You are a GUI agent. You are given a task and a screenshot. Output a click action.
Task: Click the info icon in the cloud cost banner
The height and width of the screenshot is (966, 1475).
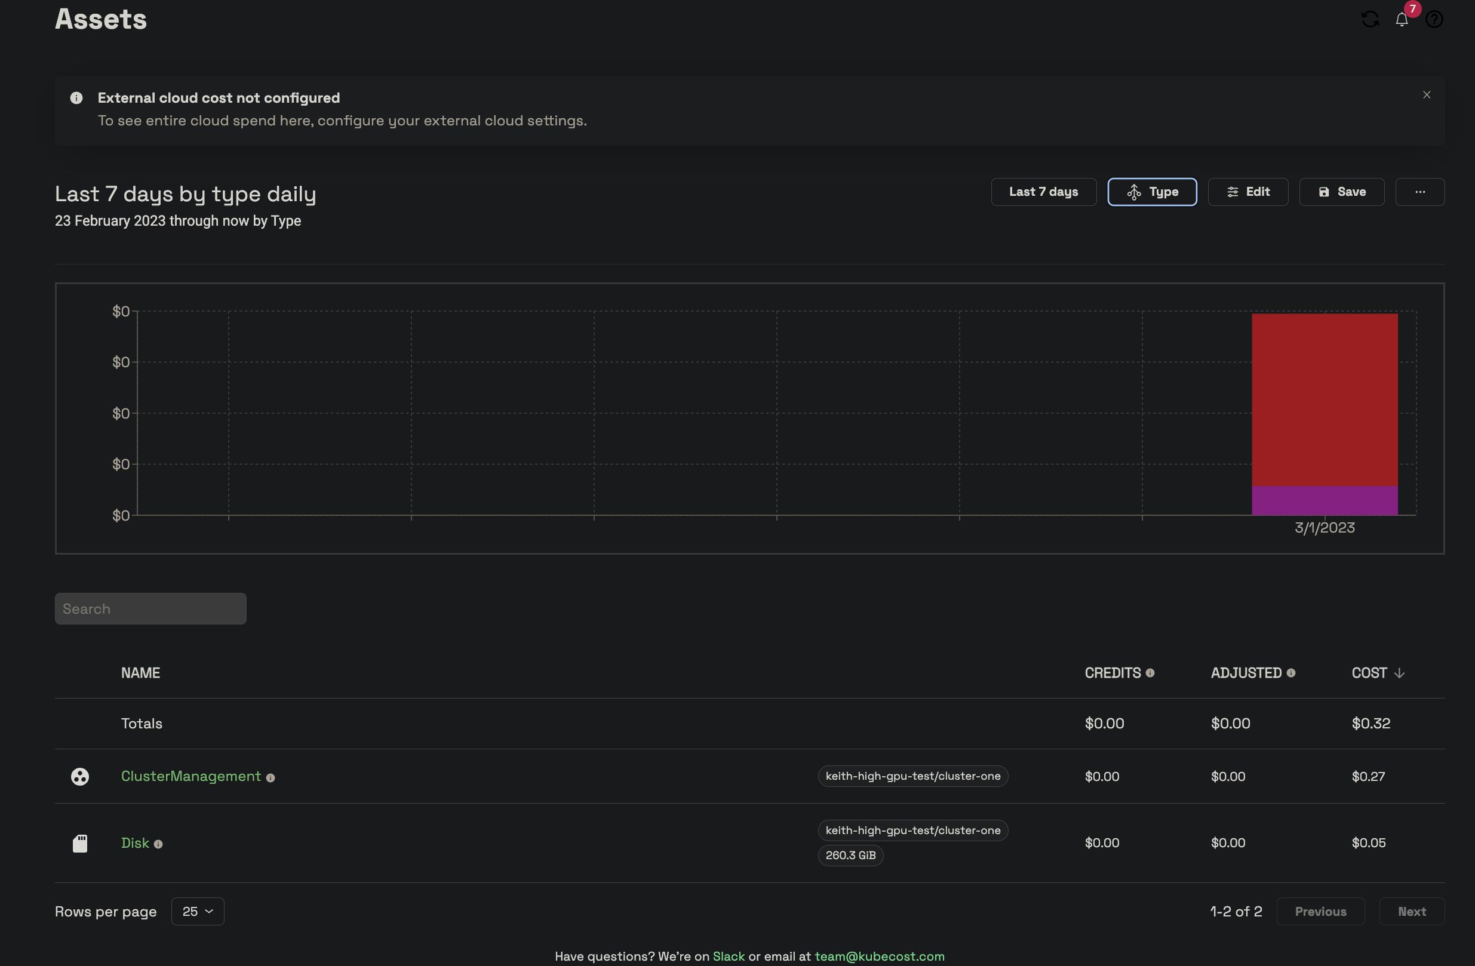pyautogui.click(x=76, y=98)
